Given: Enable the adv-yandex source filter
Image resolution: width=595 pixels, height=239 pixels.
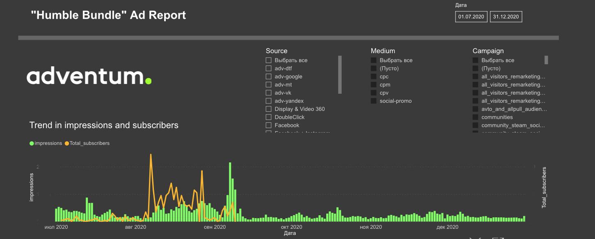Looking at the screenshot, I should coord(269,101).
